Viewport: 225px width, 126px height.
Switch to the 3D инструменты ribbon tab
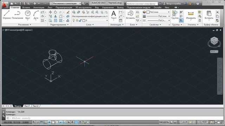click(x=84, y=7)
